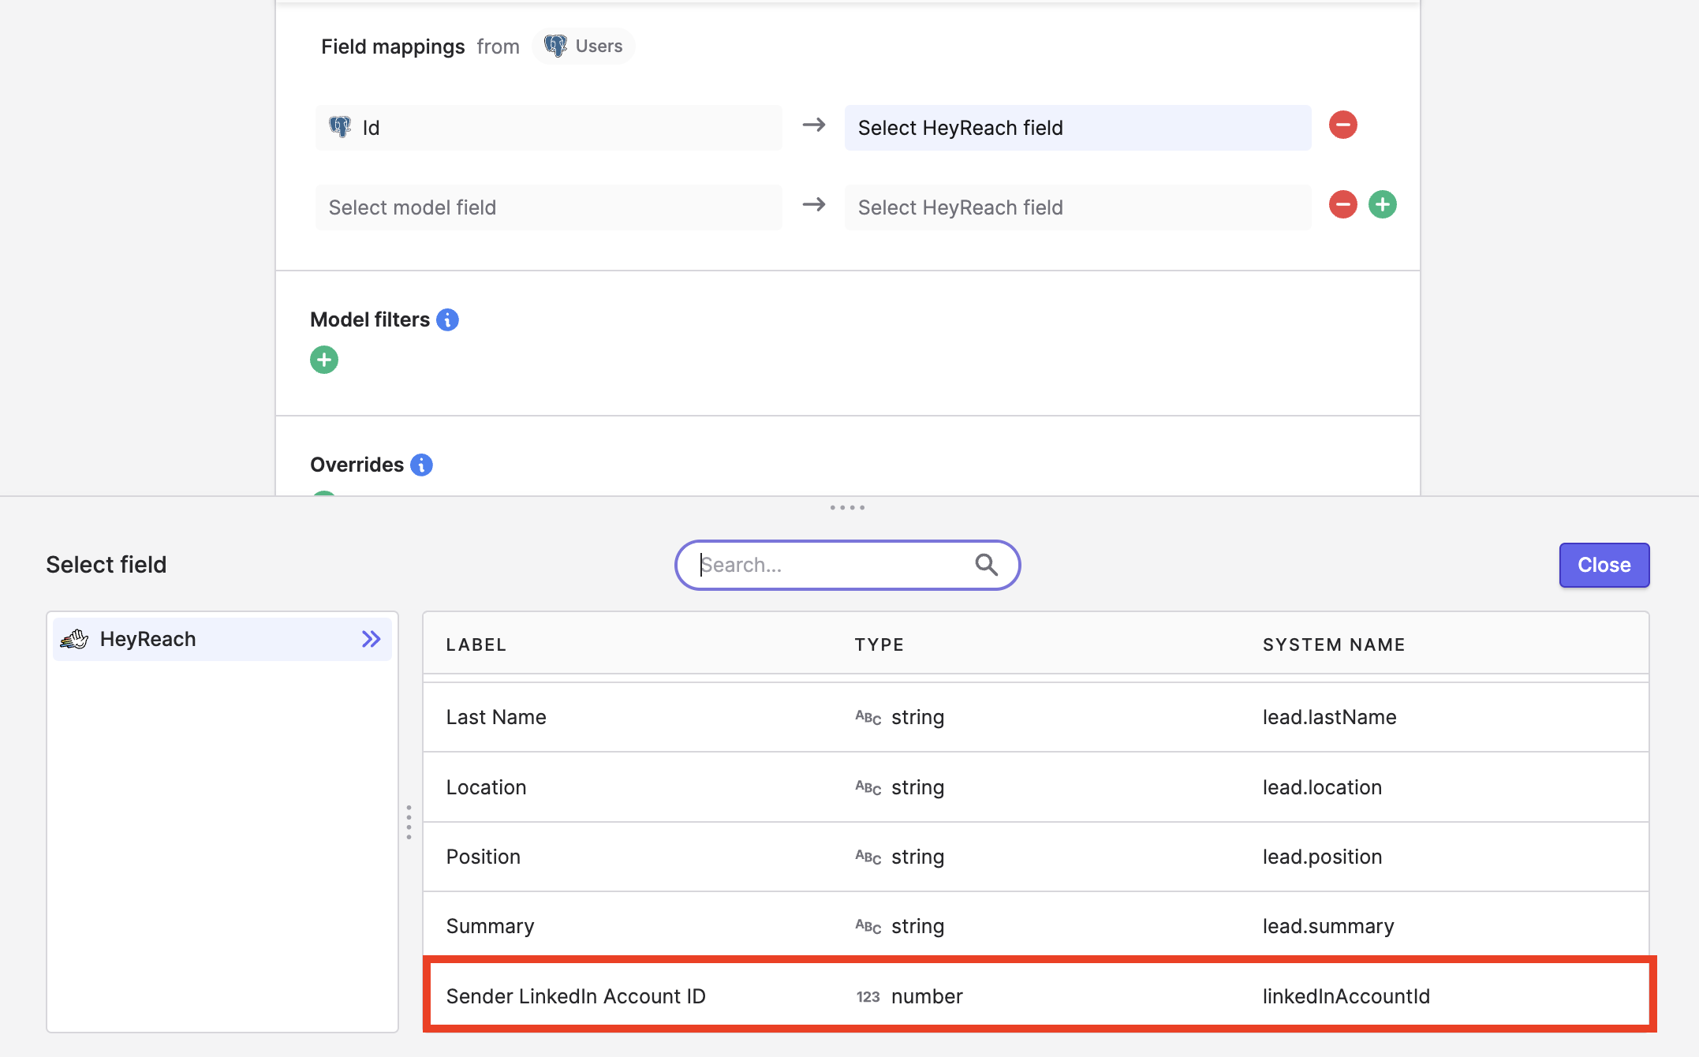1699x1057 pixels.
Task: Open the Overrides info tooltip
Action: (422, 465)
